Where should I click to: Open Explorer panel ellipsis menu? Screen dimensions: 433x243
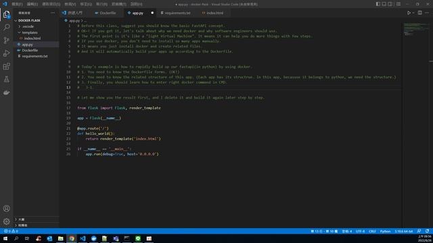[x=53, y=13]
